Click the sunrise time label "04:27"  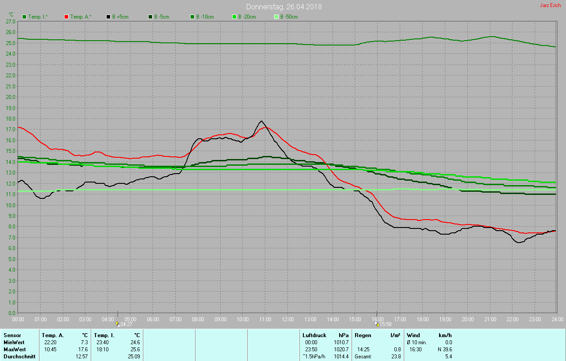point(126,324)
